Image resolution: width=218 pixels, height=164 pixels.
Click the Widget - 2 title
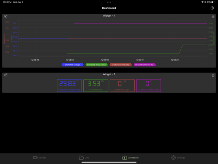109,74
